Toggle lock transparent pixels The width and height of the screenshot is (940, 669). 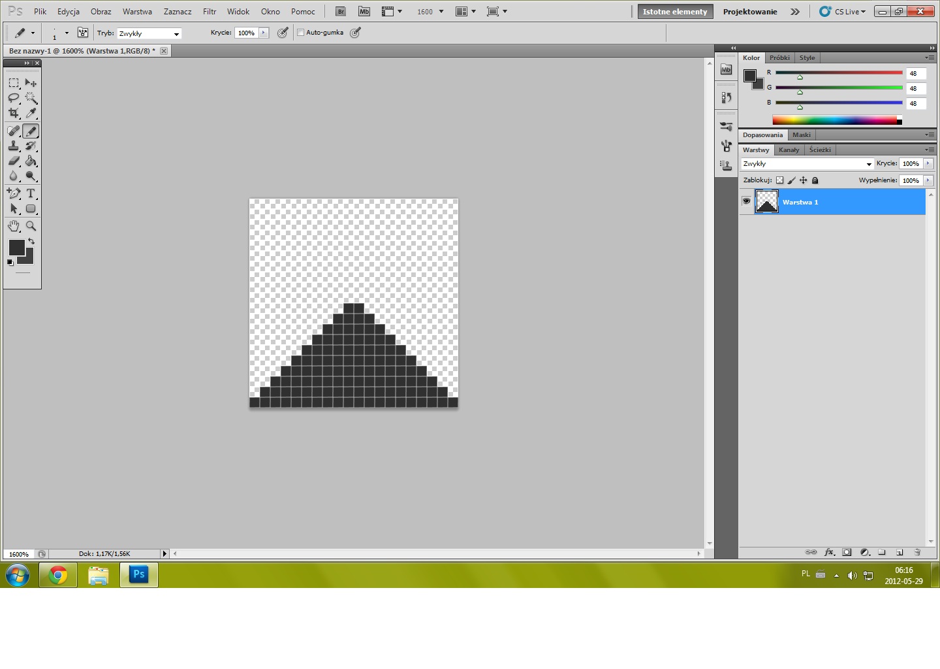click(779, 180)
